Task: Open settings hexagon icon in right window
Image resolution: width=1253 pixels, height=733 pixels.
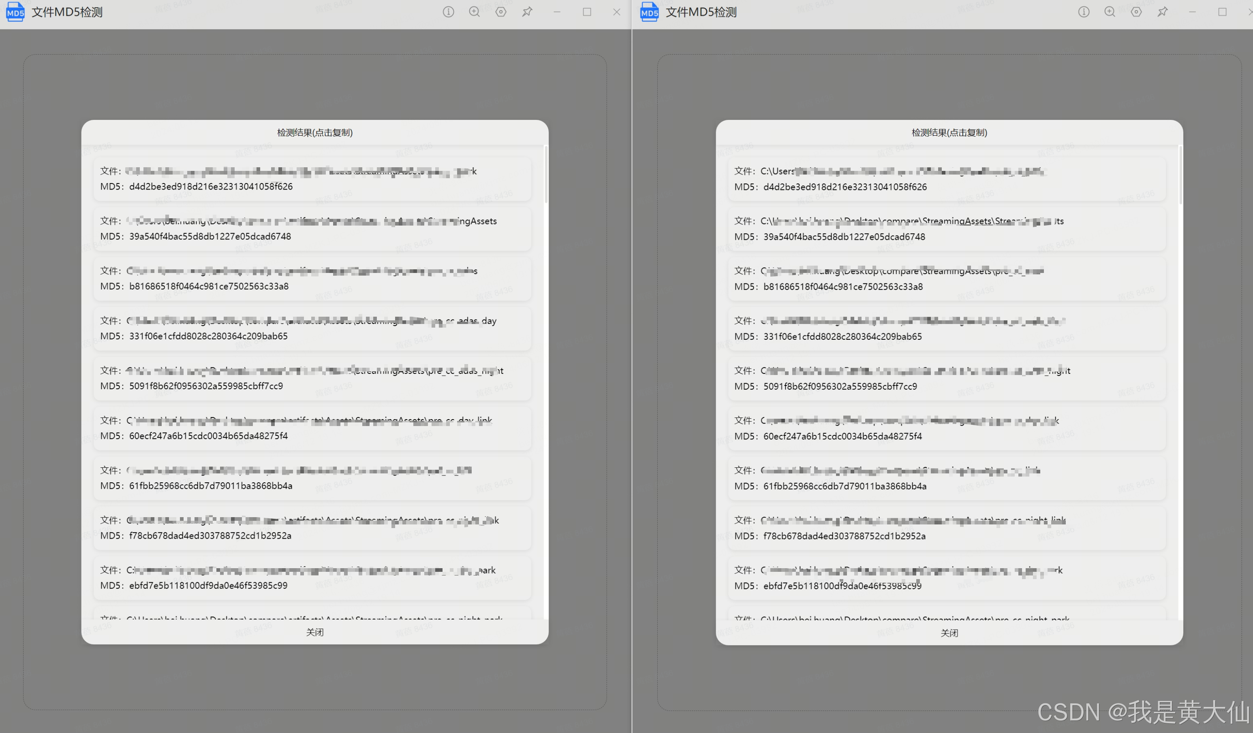Action: [1136, 12]
